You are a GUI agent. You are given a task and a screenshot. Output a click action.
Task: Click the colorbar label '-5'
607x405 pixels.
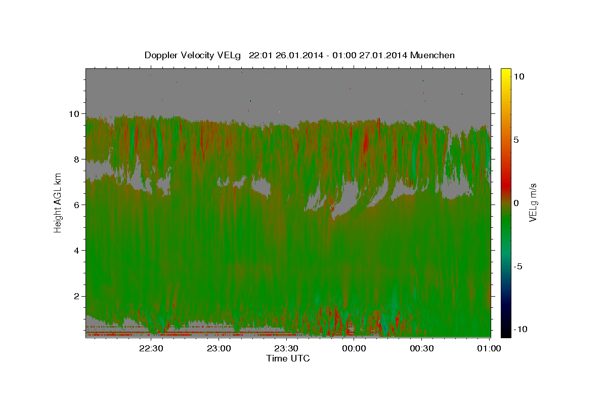click(517, 266)
